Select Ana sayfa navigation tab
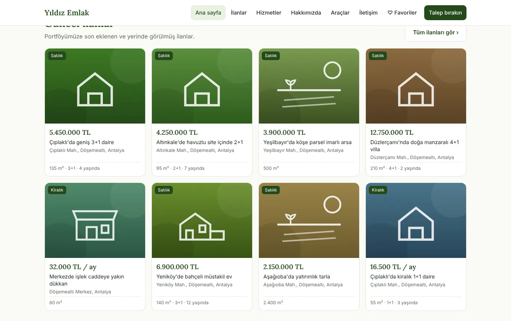Image resolution: width=511 pixels, height=321 pixels. 208,13
